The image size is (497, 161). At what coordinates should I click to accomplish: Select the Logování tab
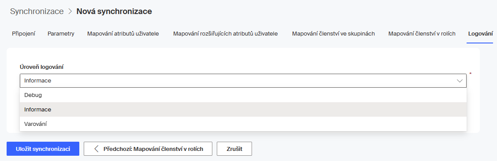coord(480,33)
